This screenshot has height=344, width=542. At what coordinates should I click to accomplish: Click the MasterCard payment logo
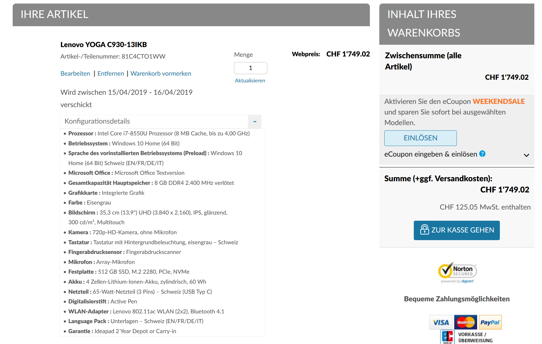coord(466,323)
